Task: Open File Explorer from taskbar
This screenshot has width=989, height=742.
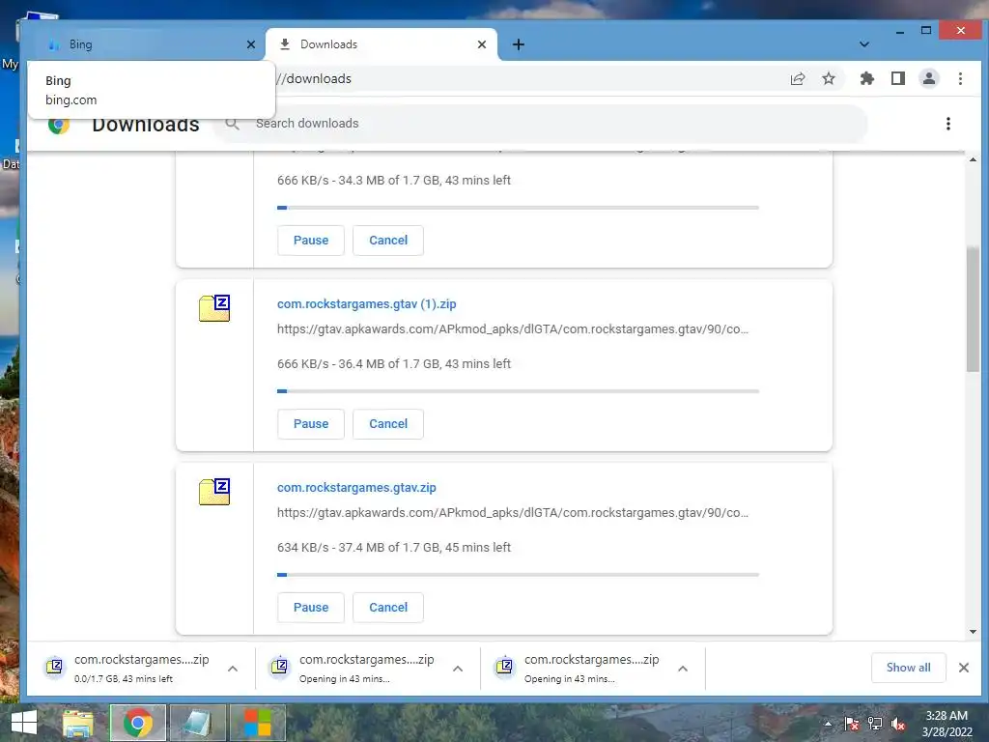Action: [78, 723]
